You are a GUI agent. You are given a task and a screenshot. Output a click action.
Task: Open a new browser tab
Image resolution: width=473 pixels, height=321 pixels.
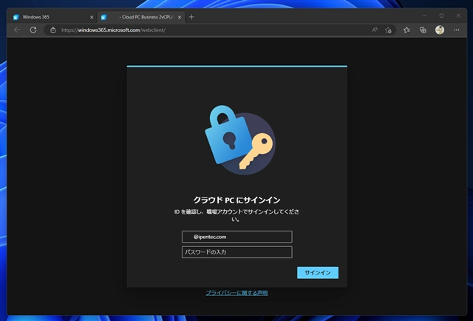[191, 17]
